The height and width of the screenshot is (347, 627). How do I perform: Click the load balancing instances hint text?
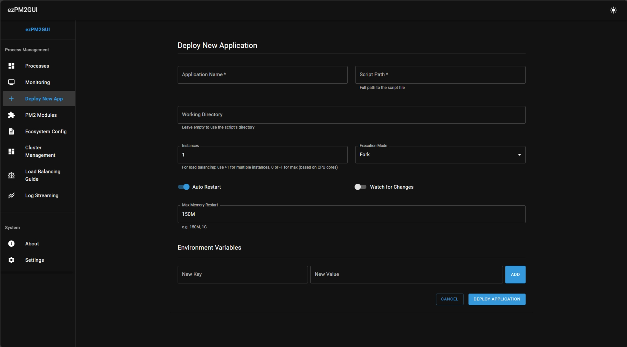tap(260, 167)
